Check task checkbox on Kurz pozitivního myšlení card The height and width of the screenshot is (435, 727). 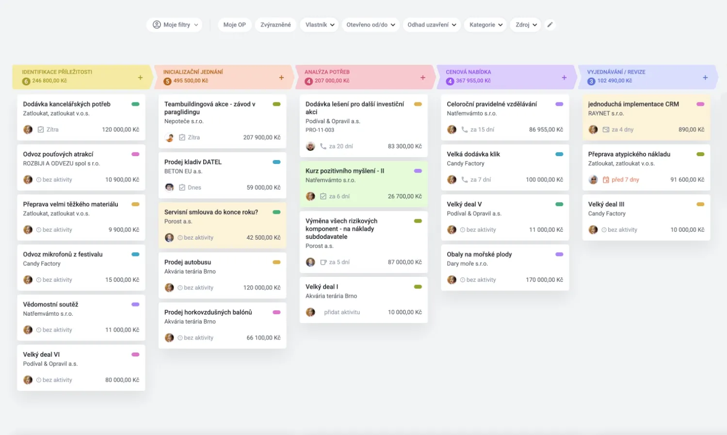323,196
